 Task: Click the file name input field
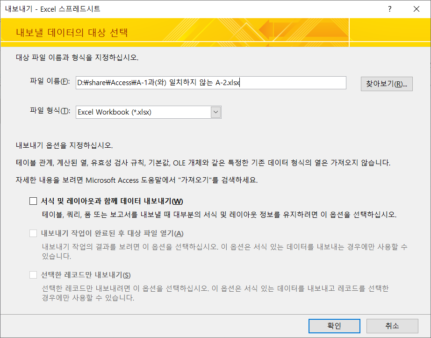click(211, 83)
